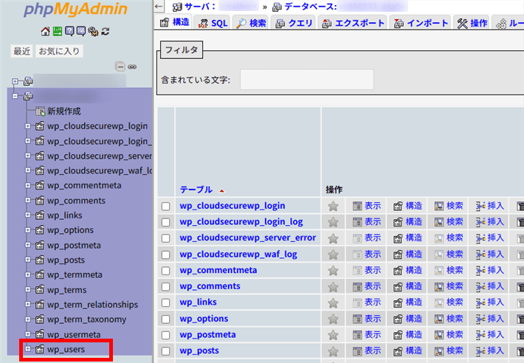Click wp_usermeta table icon in sidebar
Viewport: 524px width, 363px height.
click(x=40, y=334)
